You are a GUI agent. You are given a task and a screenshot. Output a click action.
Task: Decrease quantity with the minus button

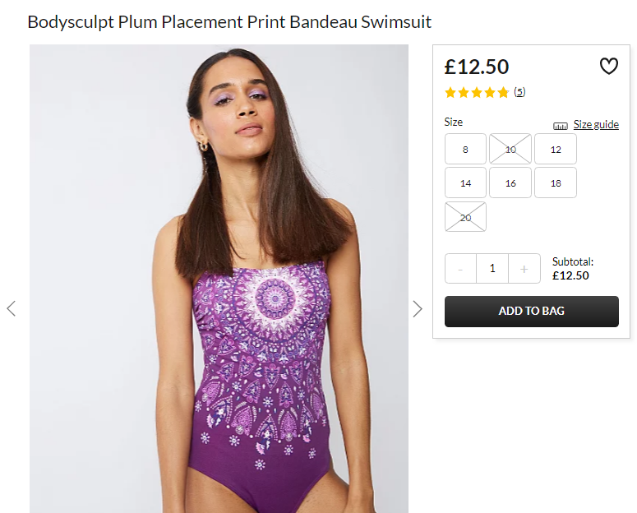(x=460, y=269)
